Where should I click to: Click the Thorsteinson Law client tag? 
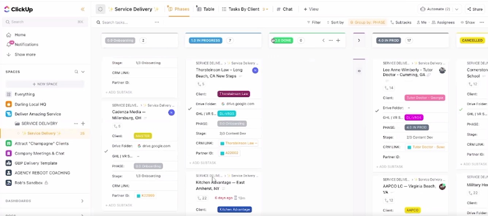[234, 94]
